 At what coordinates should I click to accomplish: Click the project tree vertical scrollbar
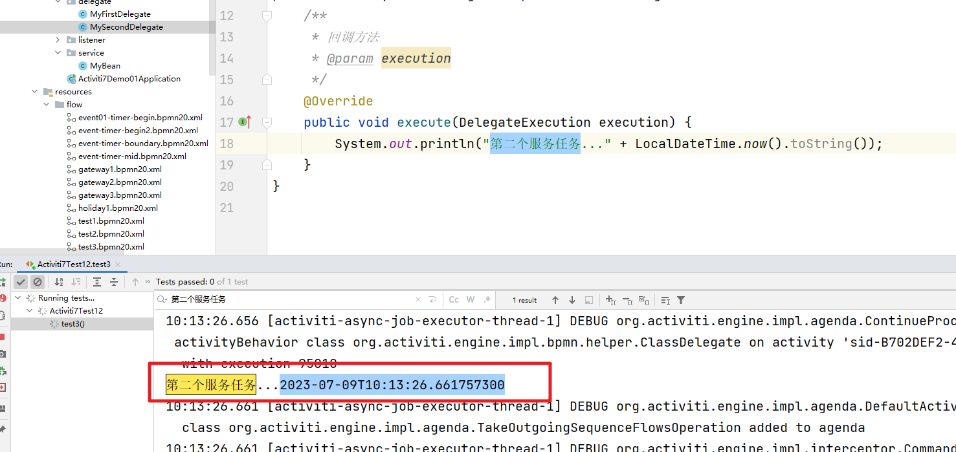point(212,39)
